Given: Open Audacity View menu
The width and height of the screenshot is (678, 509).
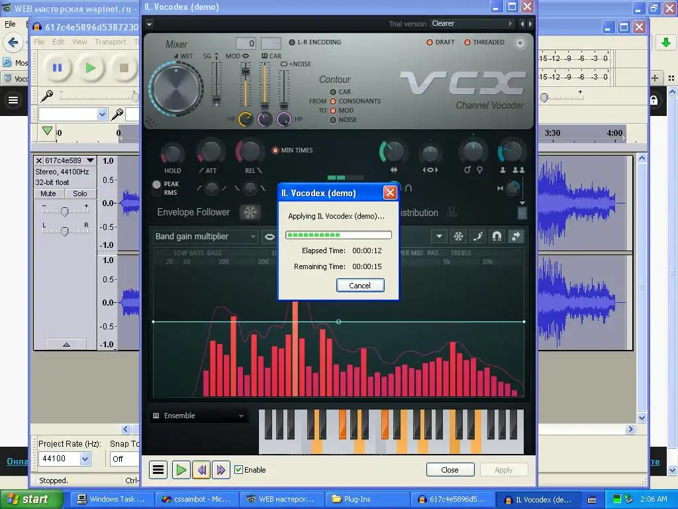Looking at the screenshot, I should (79, 42).
